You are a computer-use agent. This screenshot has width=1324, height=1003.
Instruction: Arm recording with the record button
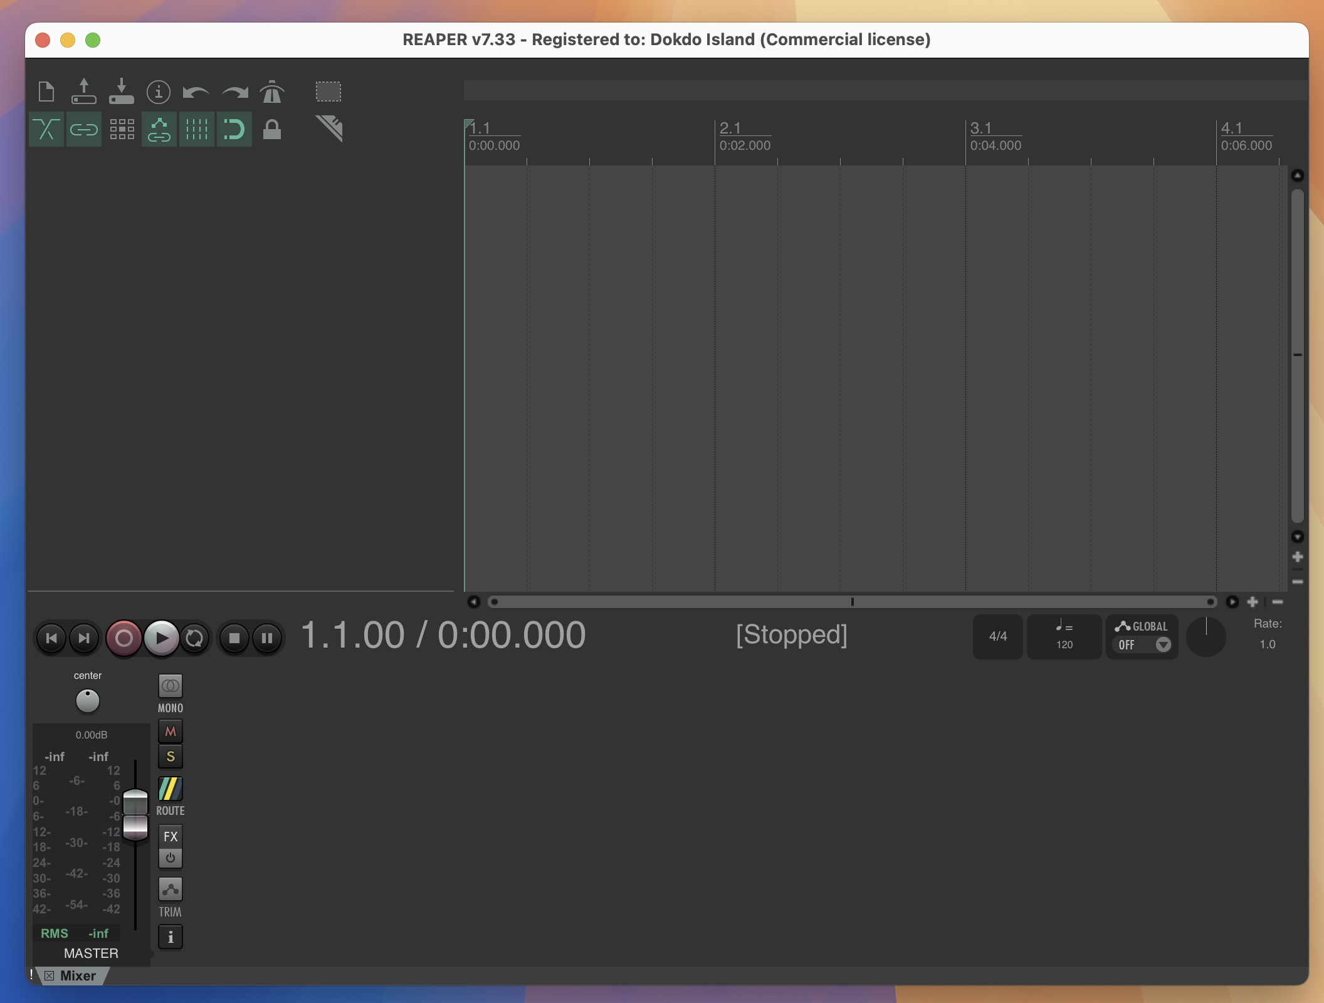[124, 638]
